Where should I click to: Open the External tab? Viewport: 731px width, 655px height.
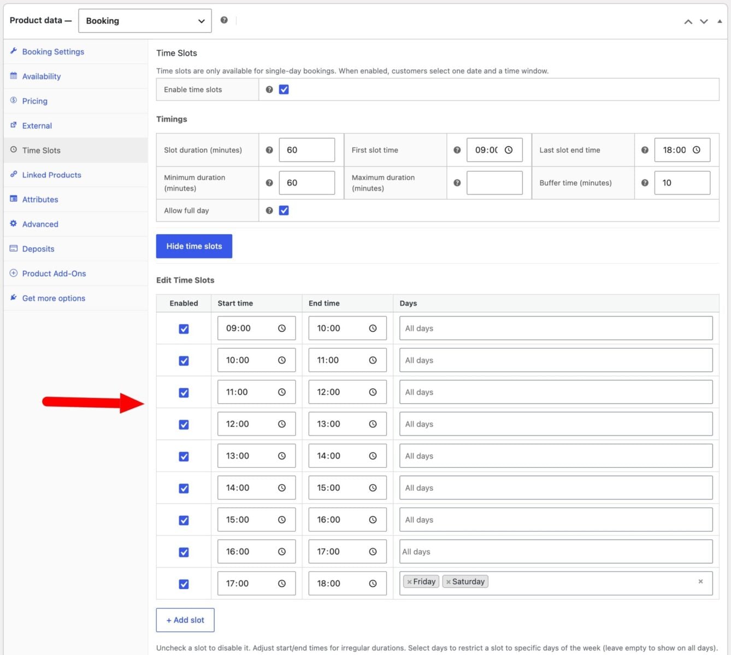(x=37, y=126)
